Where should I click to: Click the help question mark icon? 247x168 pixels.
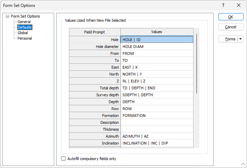click(223, 6)
